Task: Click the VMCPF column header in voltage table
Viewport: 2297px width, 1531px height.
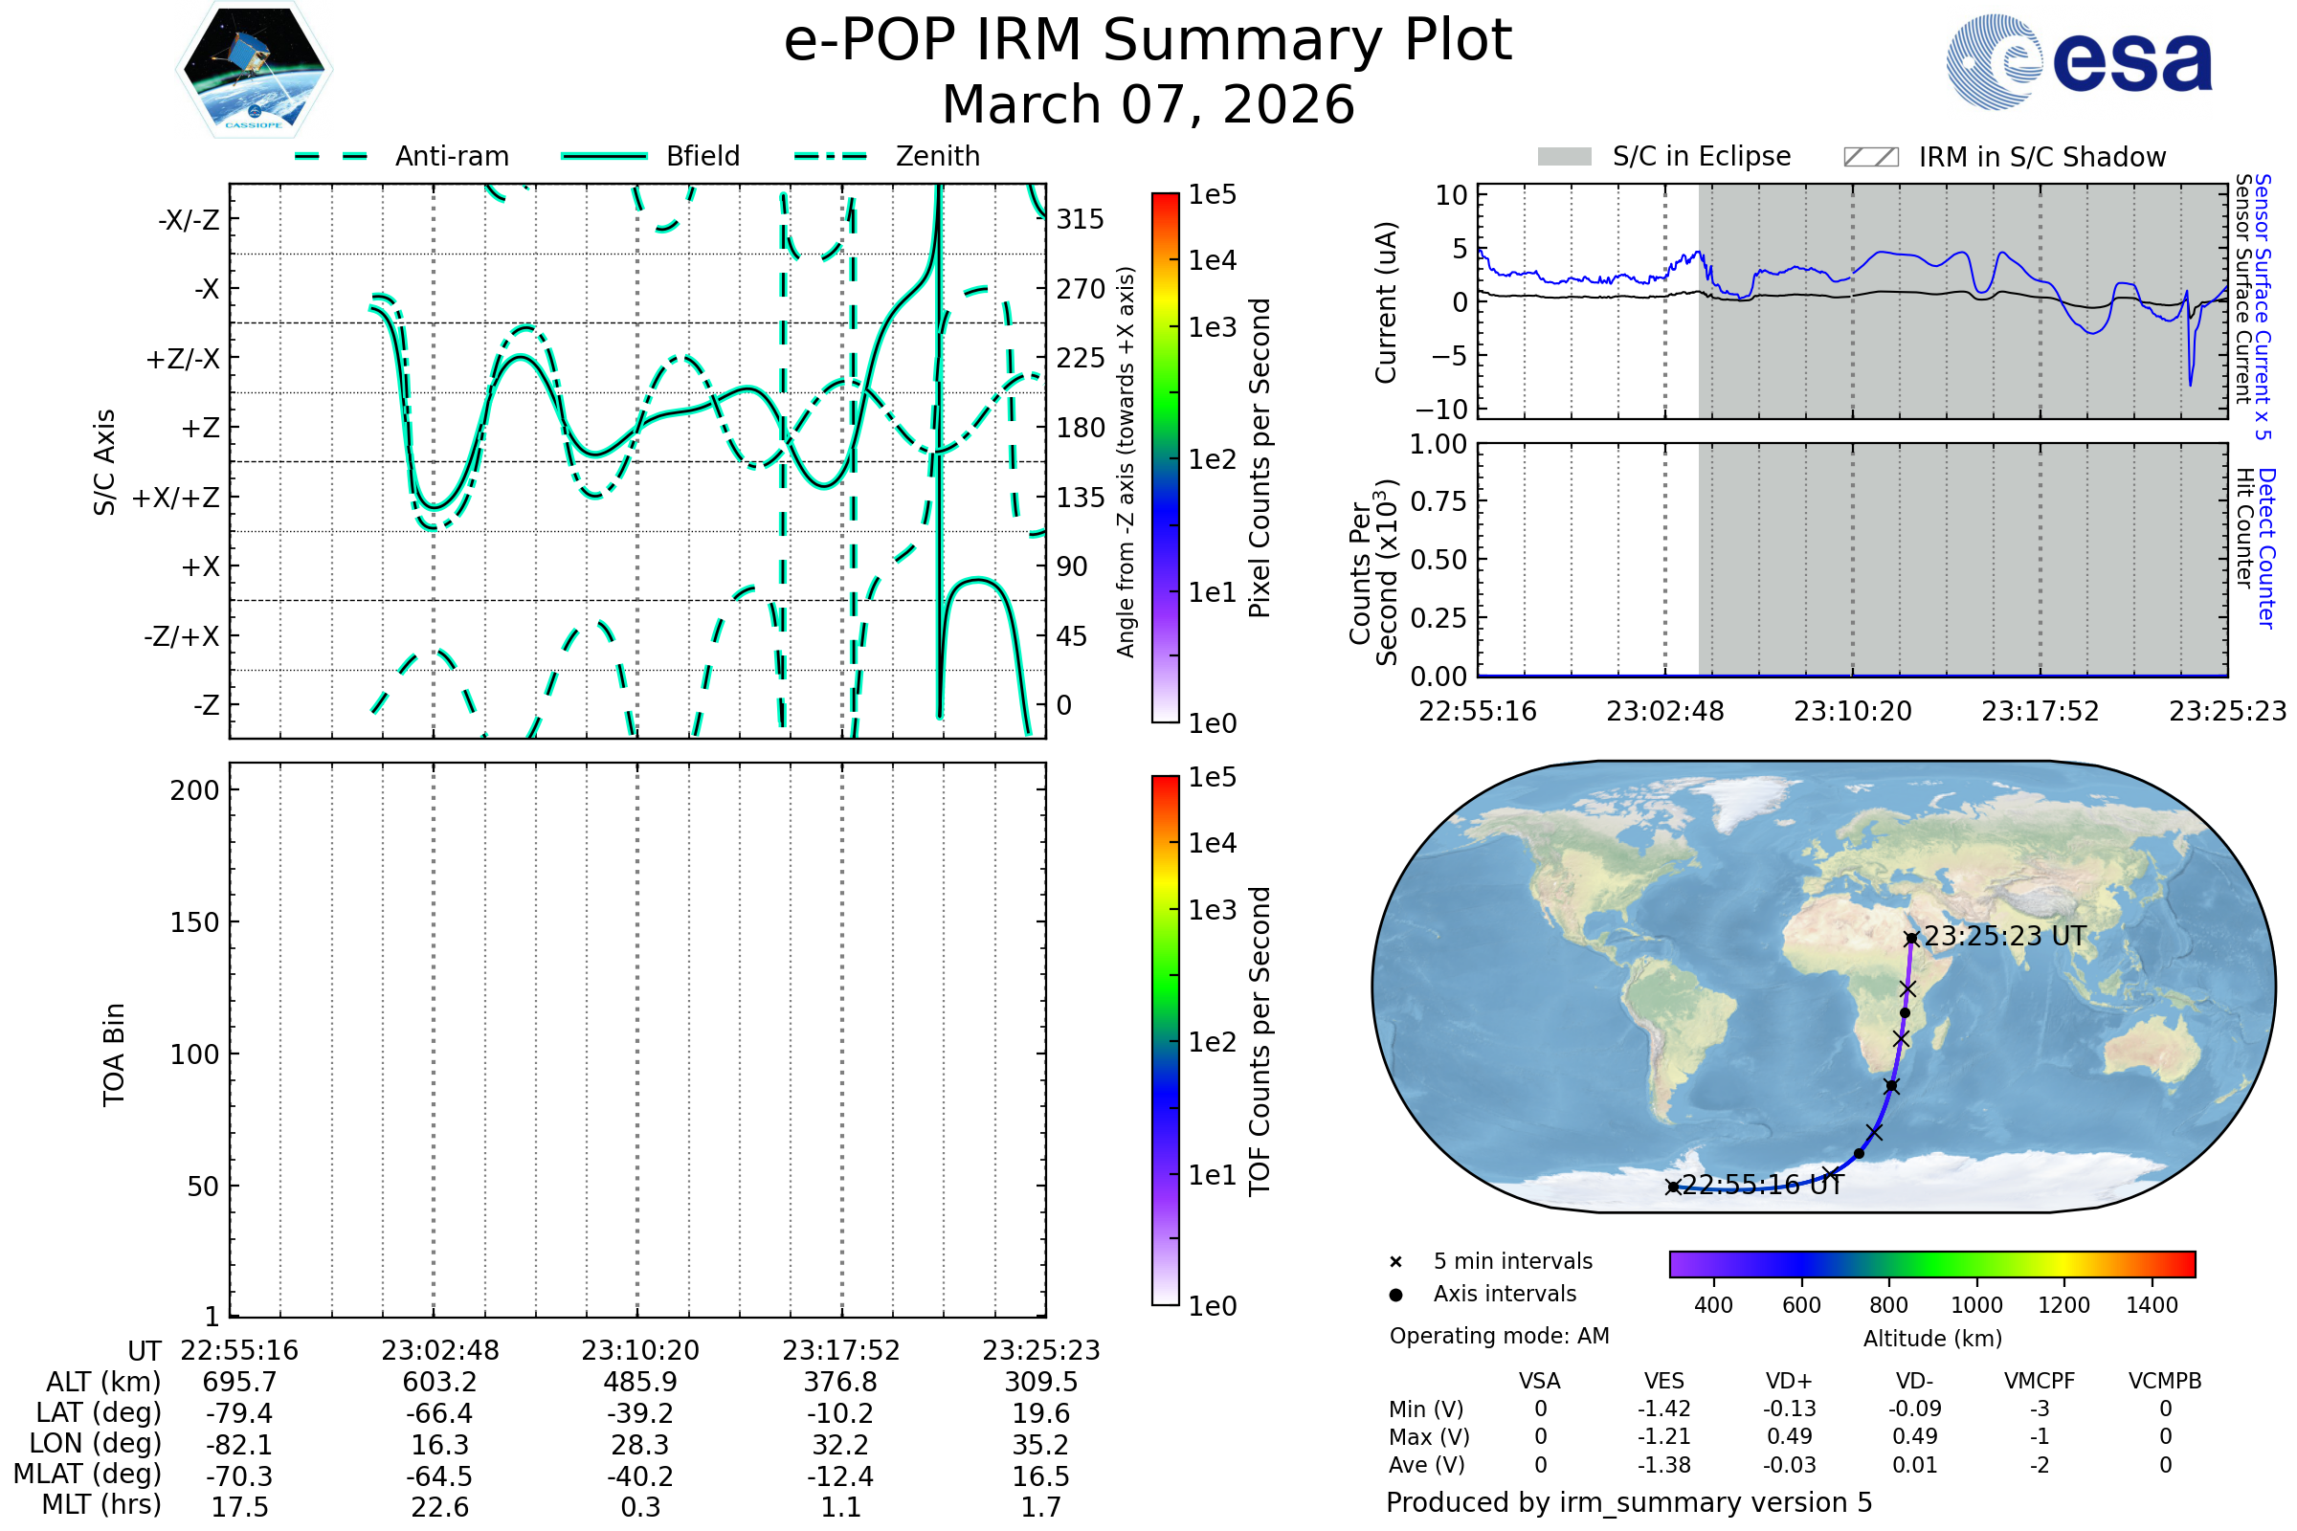Action: 2040,1381
